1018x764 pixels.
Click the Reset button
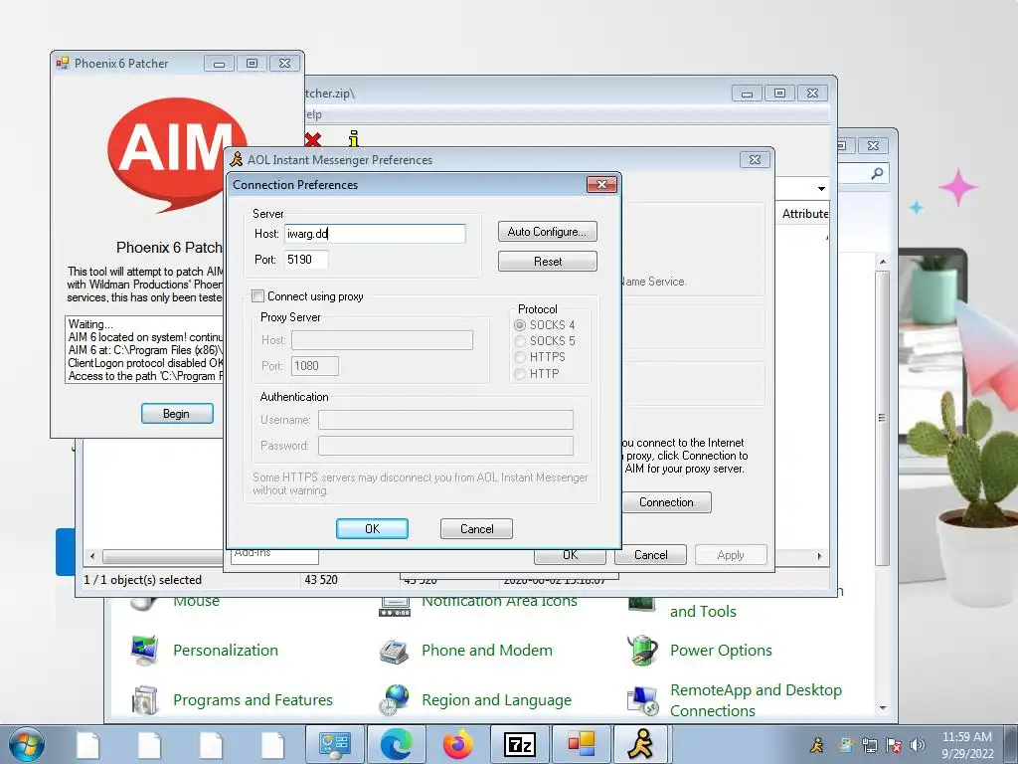click(548, 262)
